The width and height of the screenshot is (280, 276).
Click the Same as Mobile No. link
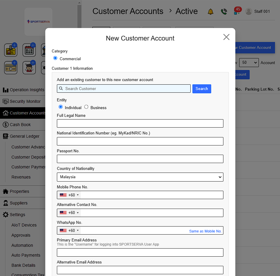tap(205, 231)
